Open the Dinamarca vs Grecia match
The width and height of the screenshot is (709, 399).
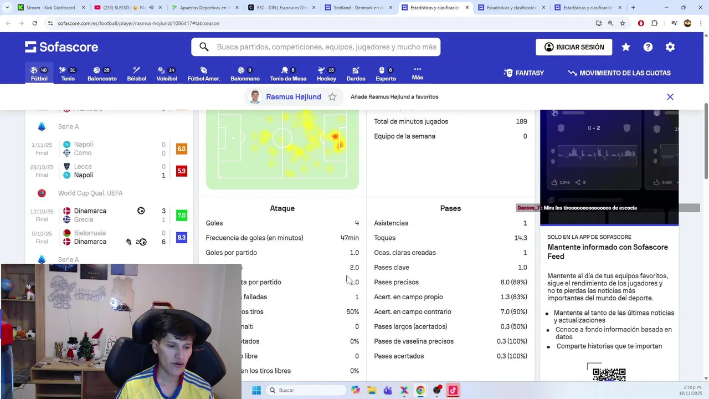click(109, 215)
